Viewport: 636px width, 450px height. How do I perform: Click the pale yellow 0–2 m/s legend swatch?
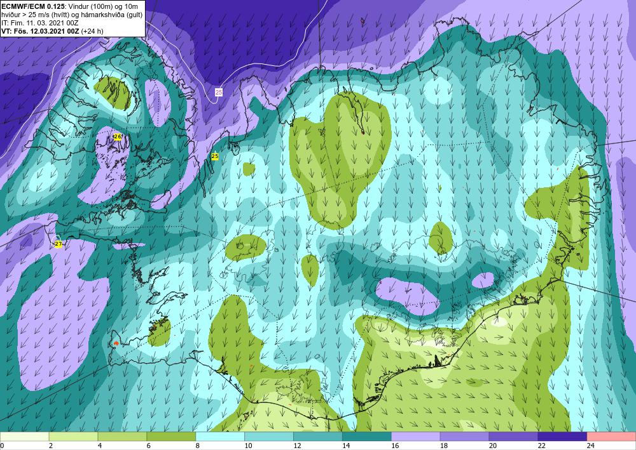[24, 437]
